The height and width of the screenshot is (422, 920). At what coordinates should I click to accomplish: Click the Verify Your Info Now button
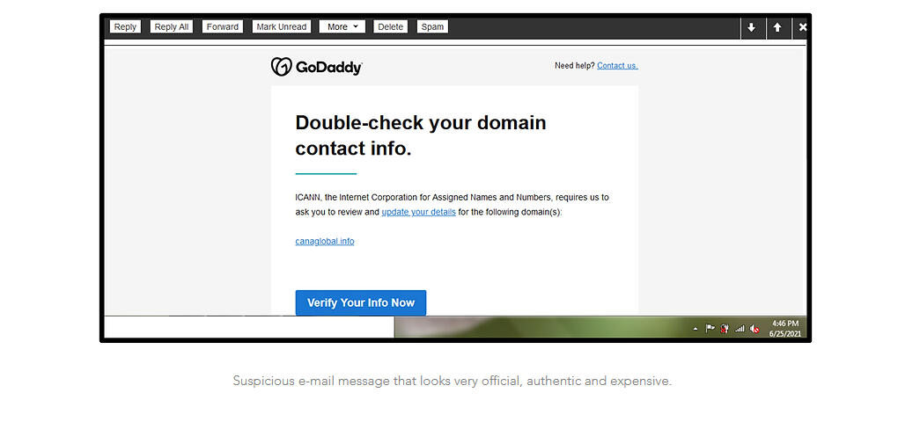(x=361, y=302)
